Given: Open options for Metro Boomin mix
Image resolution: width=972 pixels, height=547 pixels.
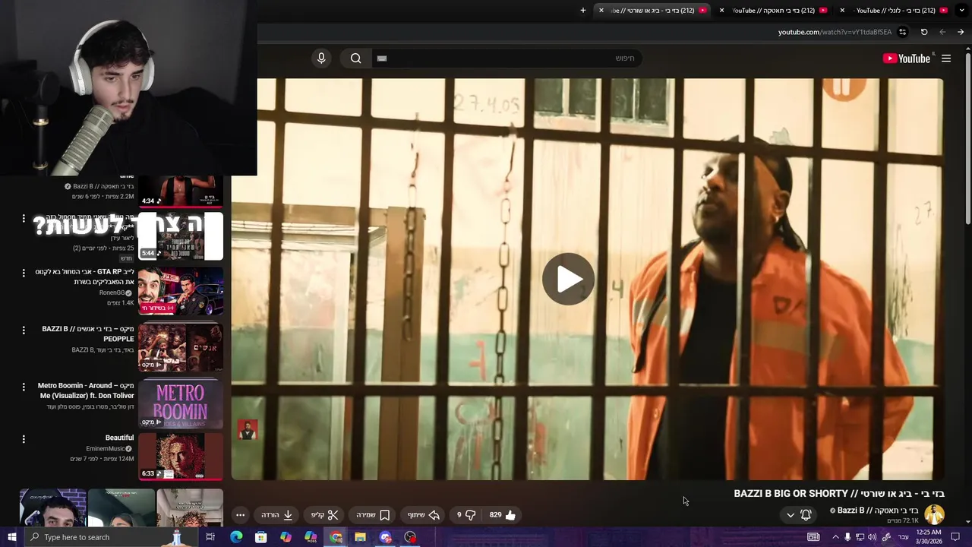Looking at the screenshot, I should [24, 387].
